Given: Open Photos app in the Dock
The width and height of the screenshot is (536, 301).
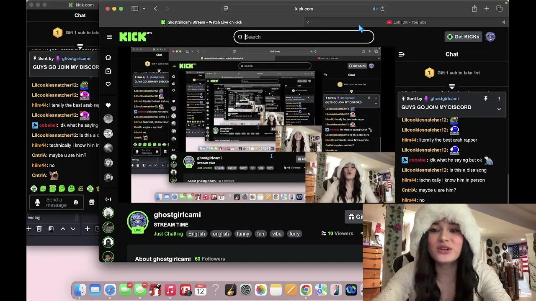Looking at the screenshot, I should pyautogui.click(x=260, y=290).
